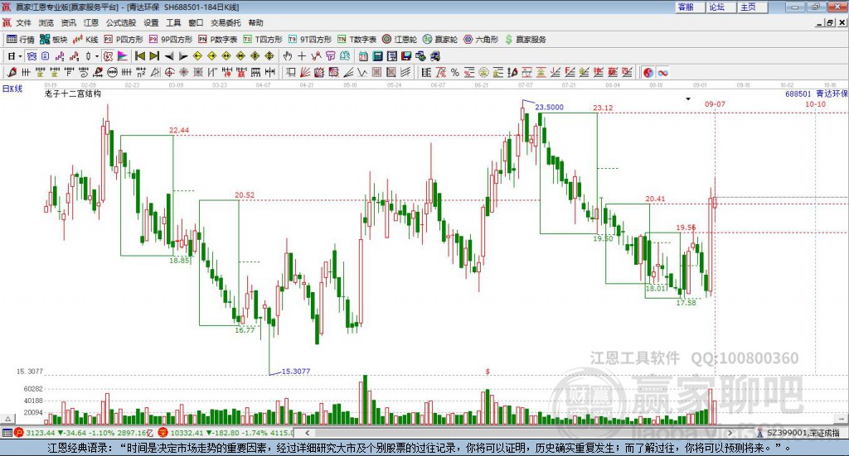This screenshot has height=456, width=849.
Task: Open the 窗口 menu
Action: point(196,22)
